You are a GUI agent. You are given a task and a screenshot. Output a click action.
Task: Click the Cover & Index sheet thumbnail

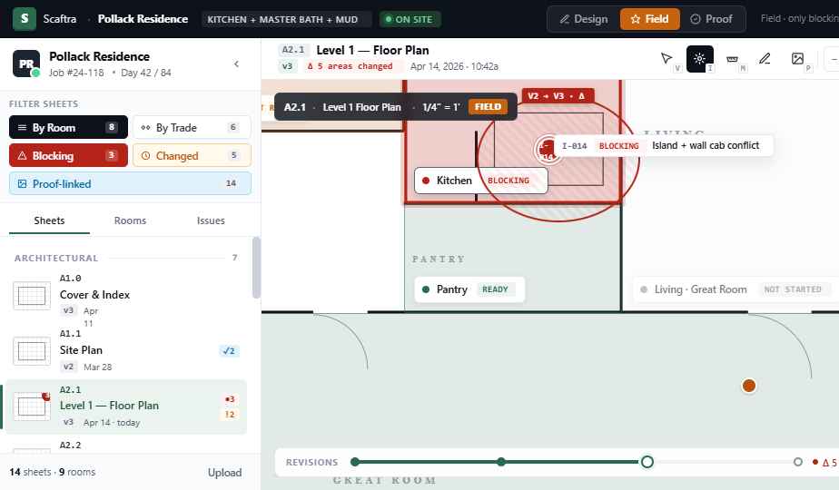pos(32,296)
